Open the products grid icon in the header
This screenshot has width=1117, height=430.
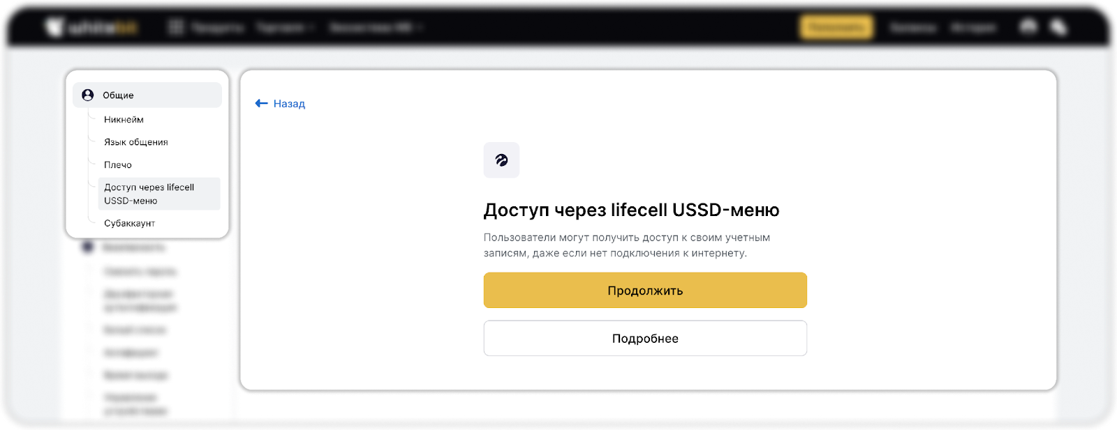coord(176,28)
